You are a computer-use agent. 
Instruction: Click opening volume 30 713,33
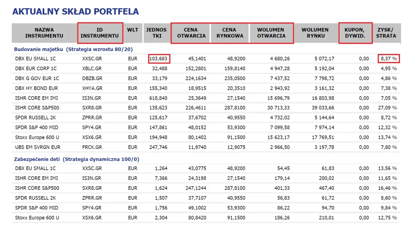click(x=279, y=108)
